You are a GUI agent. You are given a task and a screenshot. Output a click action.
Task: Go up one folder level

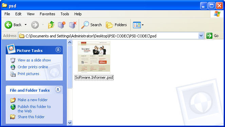(x=51, y=25)
